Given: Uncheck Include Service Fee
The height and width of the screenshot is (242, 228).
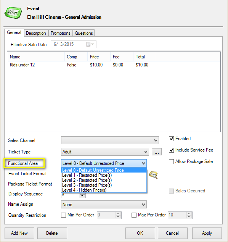Looking at the screenshot, I should [171, 150].
